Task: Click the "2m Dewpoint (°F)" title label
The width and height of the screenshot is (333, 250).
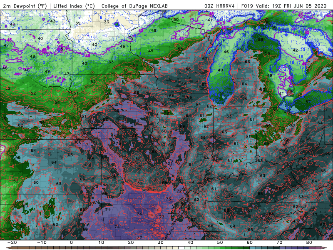Action: click(x=25, y=6)
